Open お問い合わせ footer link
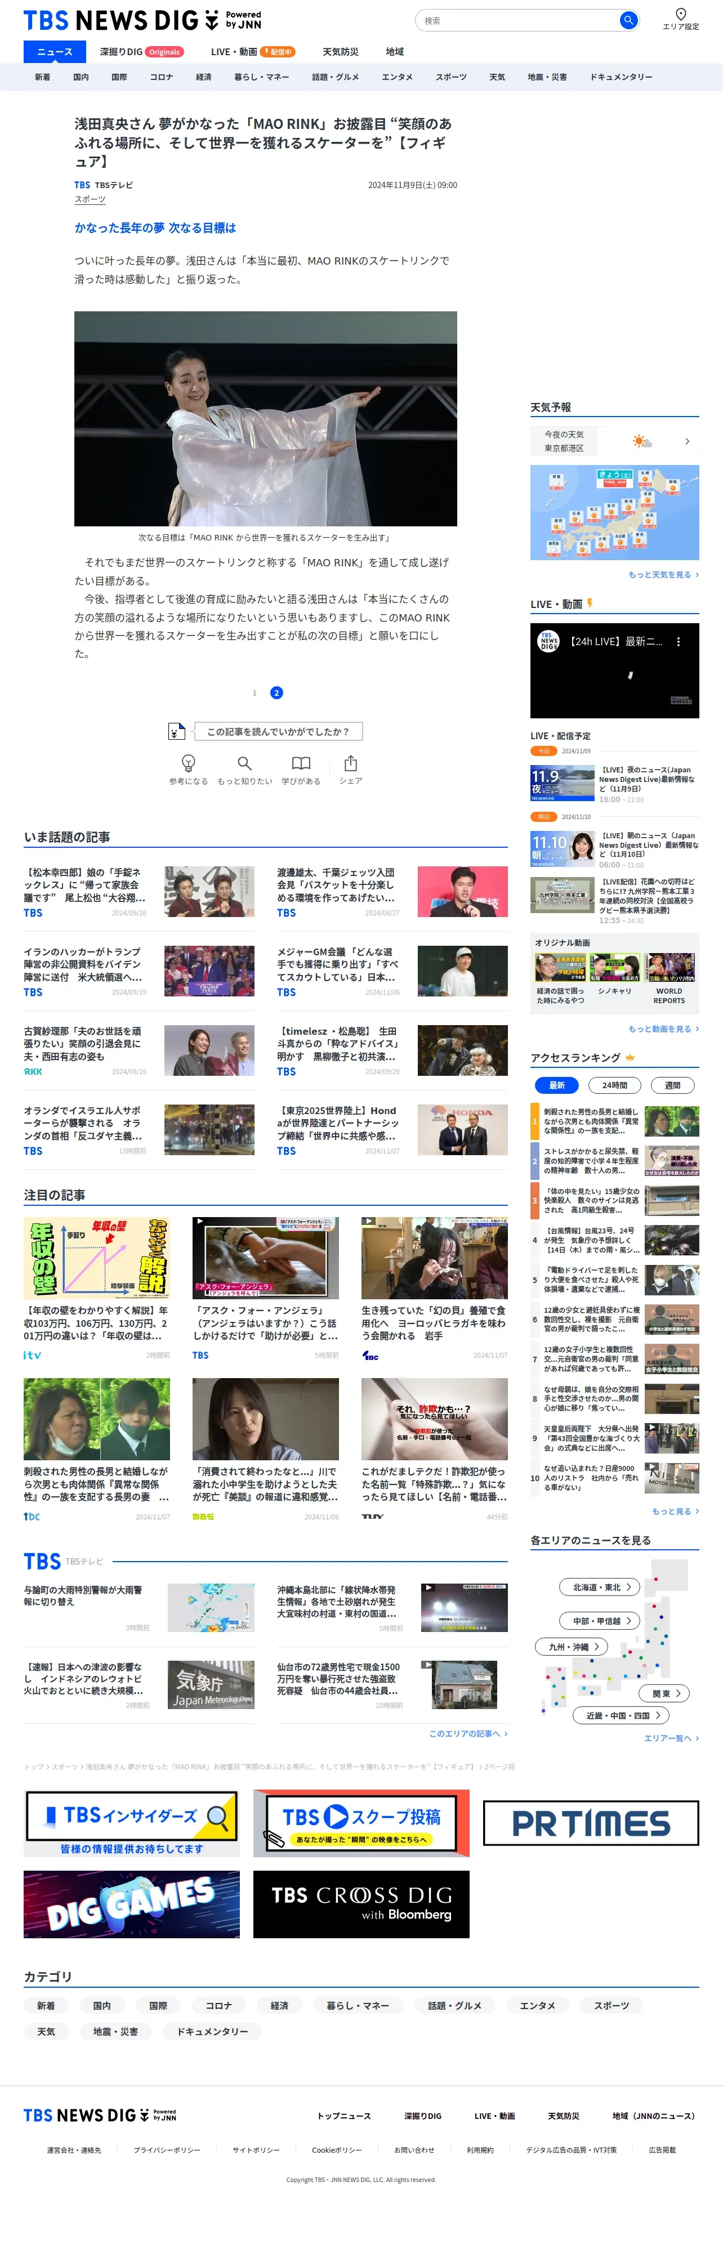 414,2149
